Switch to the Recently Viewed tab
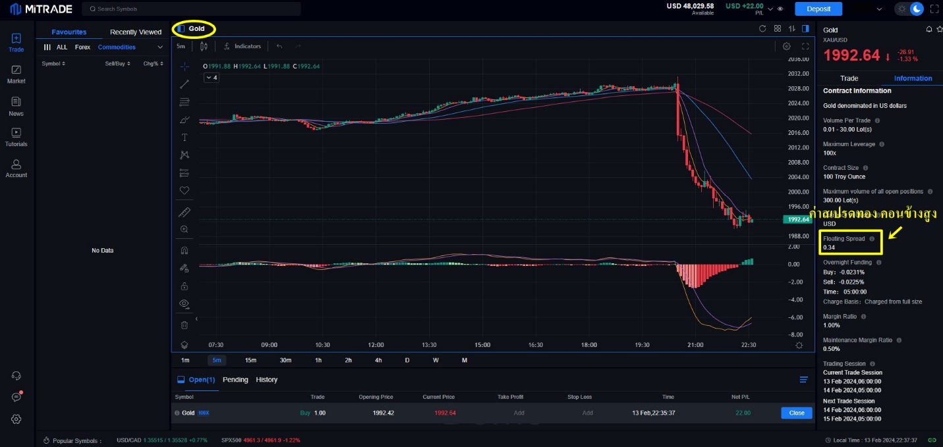Viewport: 943px width, 447px height. click(136, 32)
